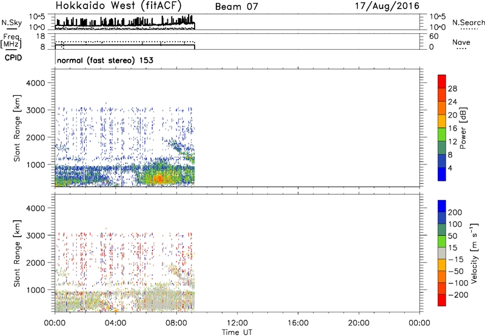This screenshot has width=485, height=336.
Task: Select the "N.Search" legend label
Action: [468, 22]
